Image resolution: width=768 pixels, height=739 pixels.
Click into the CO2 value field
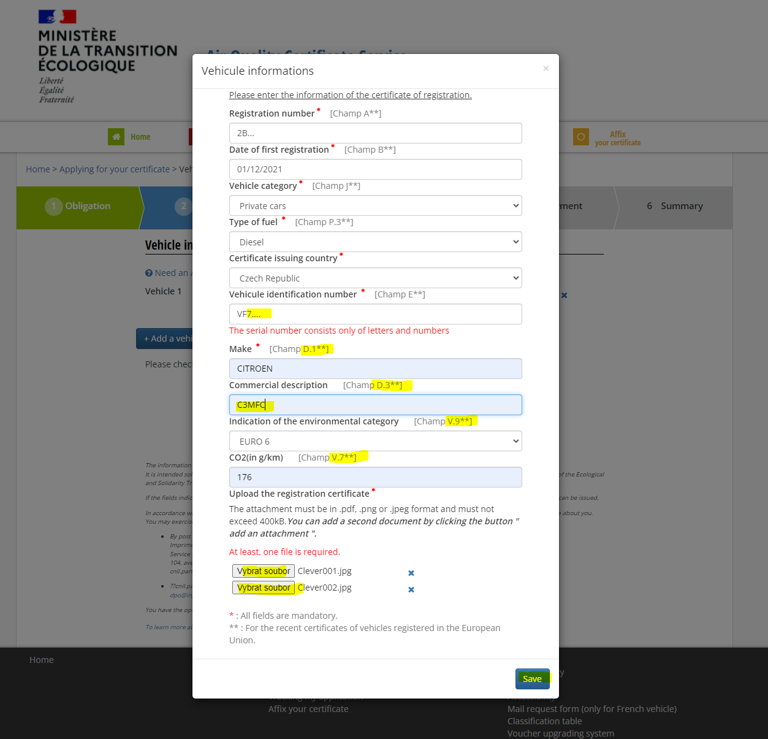[375, 477]
